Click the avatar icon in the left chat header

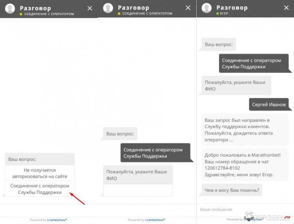pos(10,8)
